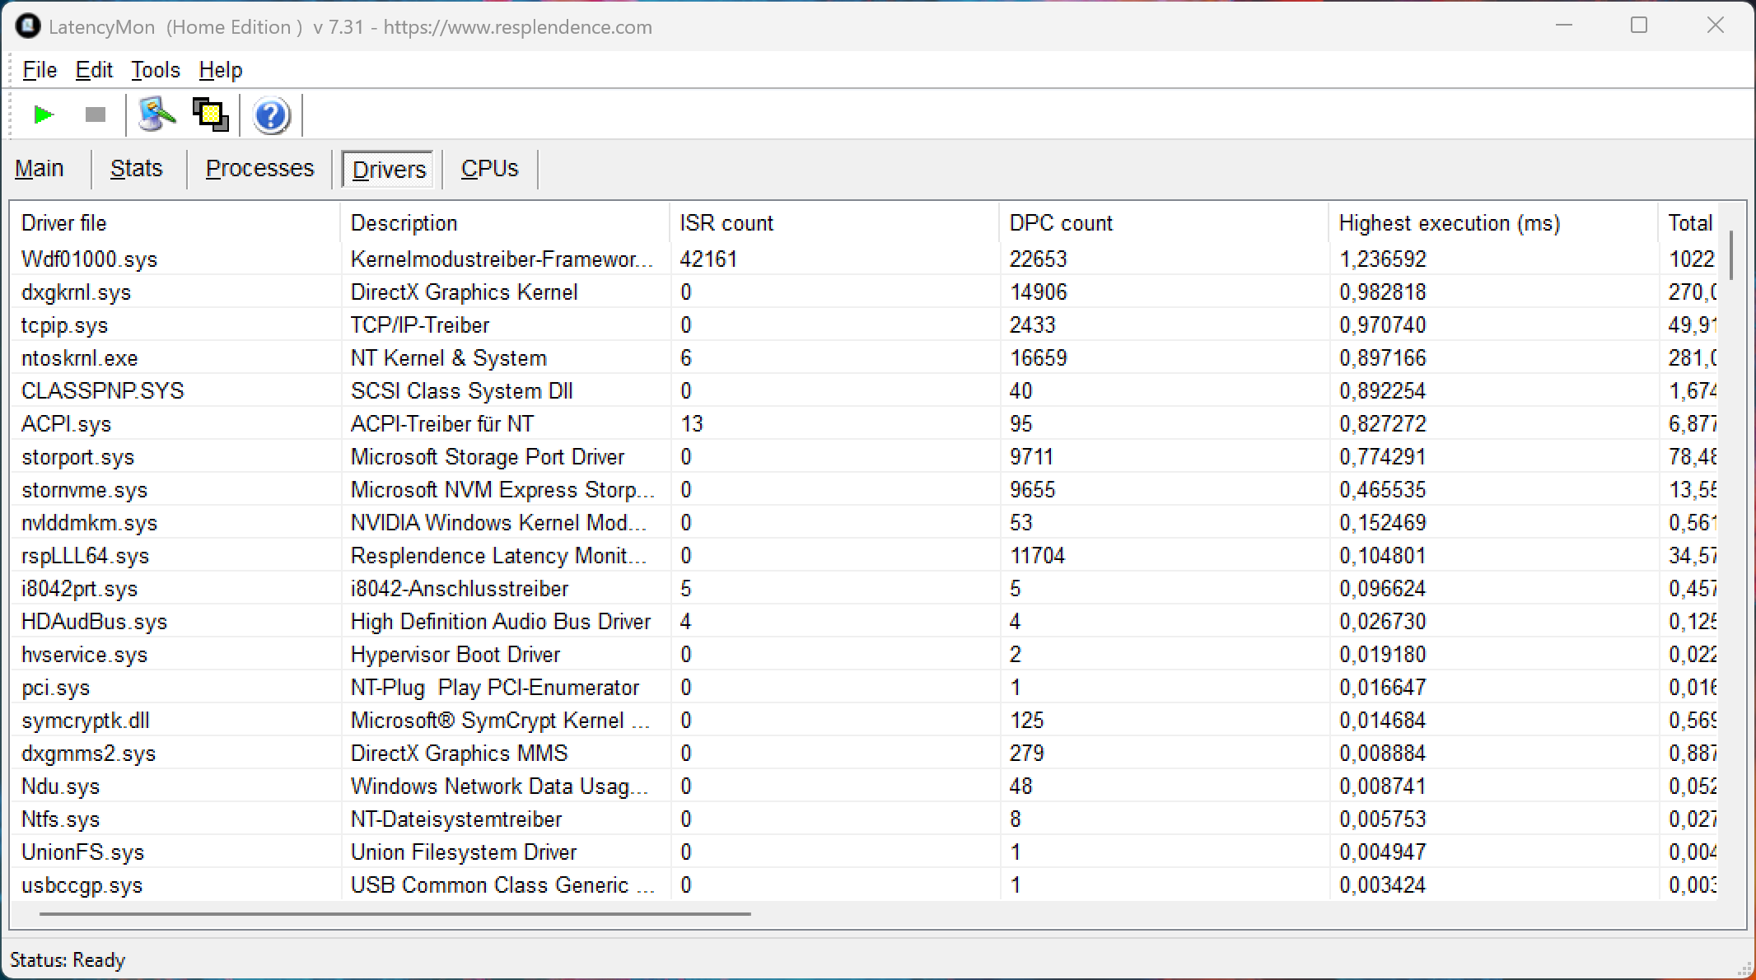
Task: Open help via blue question mark icon
Action: click(x=271, y=116)
